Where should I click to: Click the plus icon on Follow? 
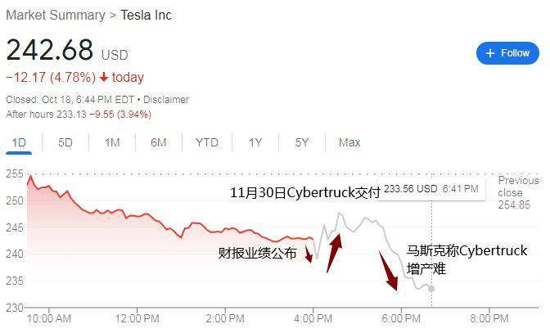pos(490,53)
